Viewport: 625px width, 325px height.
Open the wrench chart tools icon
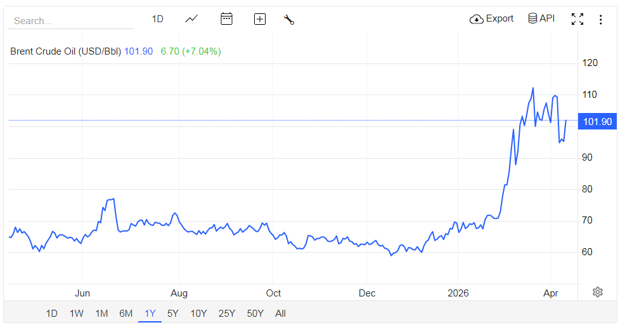point(289,19)
